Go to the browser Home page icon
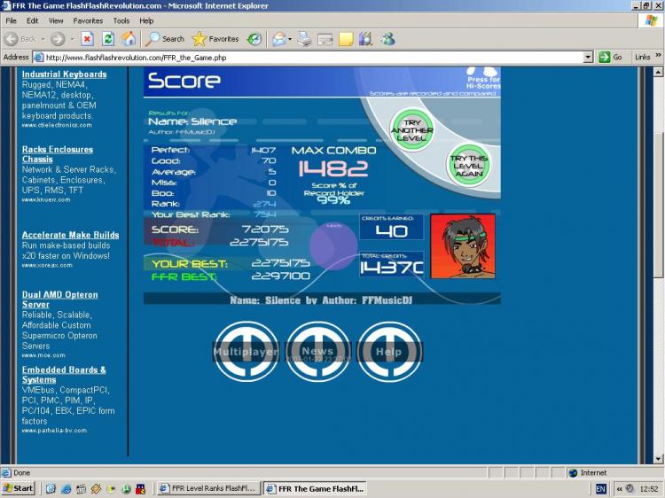Viewport: 665px width, 498px height. tap(129, 39)
